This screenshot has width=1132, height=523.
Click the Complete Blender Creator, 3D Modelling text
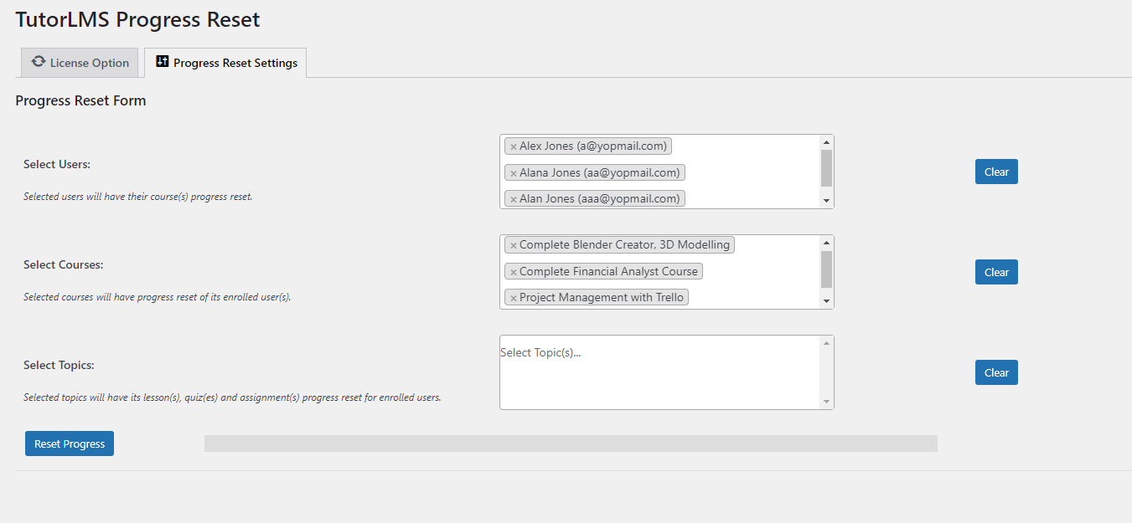pos(625,245)
